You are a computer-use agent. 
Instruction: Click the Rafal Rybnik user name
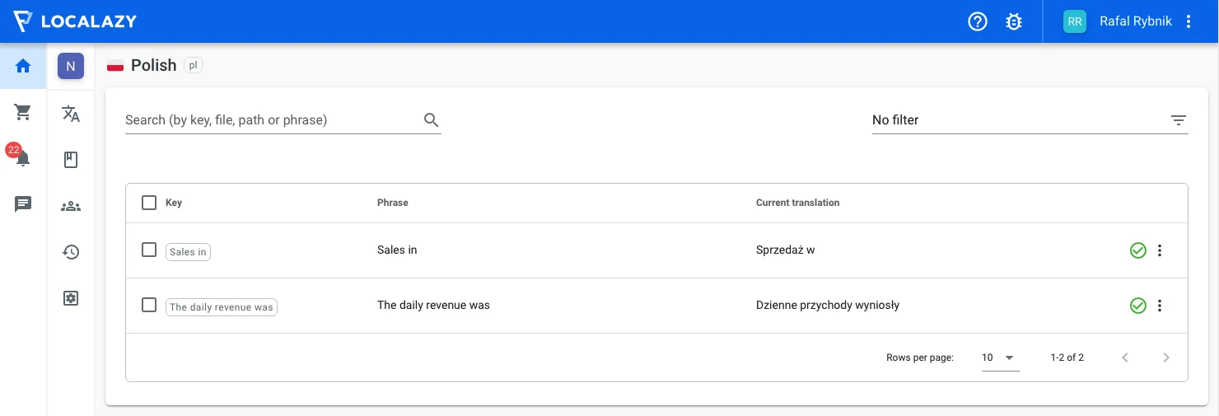click(x=1136, y=21)
